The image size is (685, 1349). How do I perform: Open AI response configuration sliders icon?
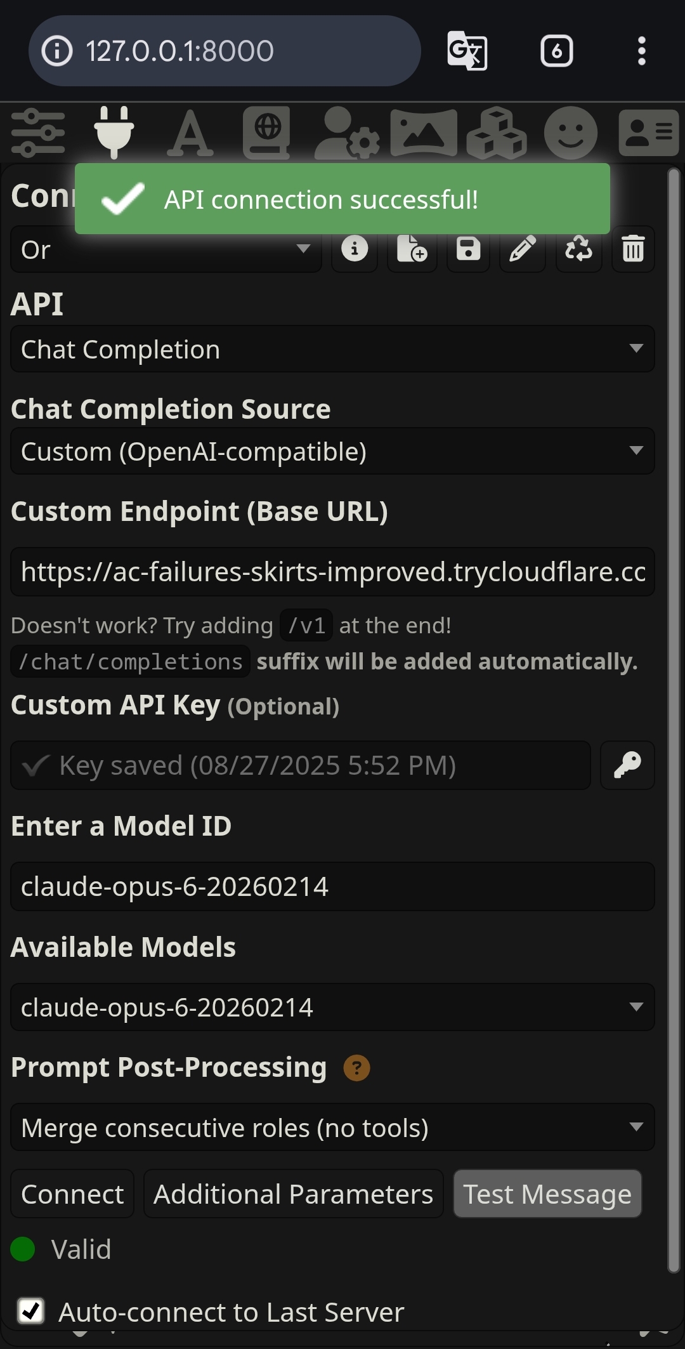click(x=38, y=133)
